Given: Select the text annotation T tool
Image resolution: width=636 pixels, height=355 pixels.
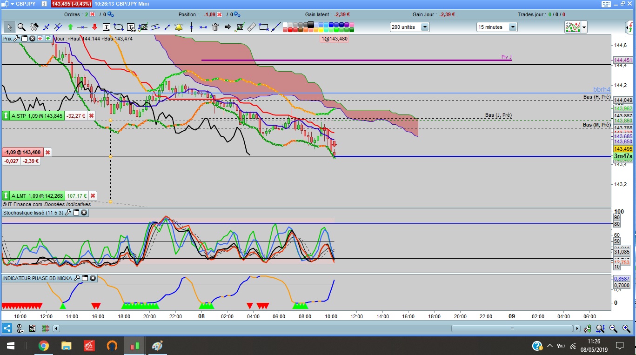Looking at the screenshot, I should [107, 27].
